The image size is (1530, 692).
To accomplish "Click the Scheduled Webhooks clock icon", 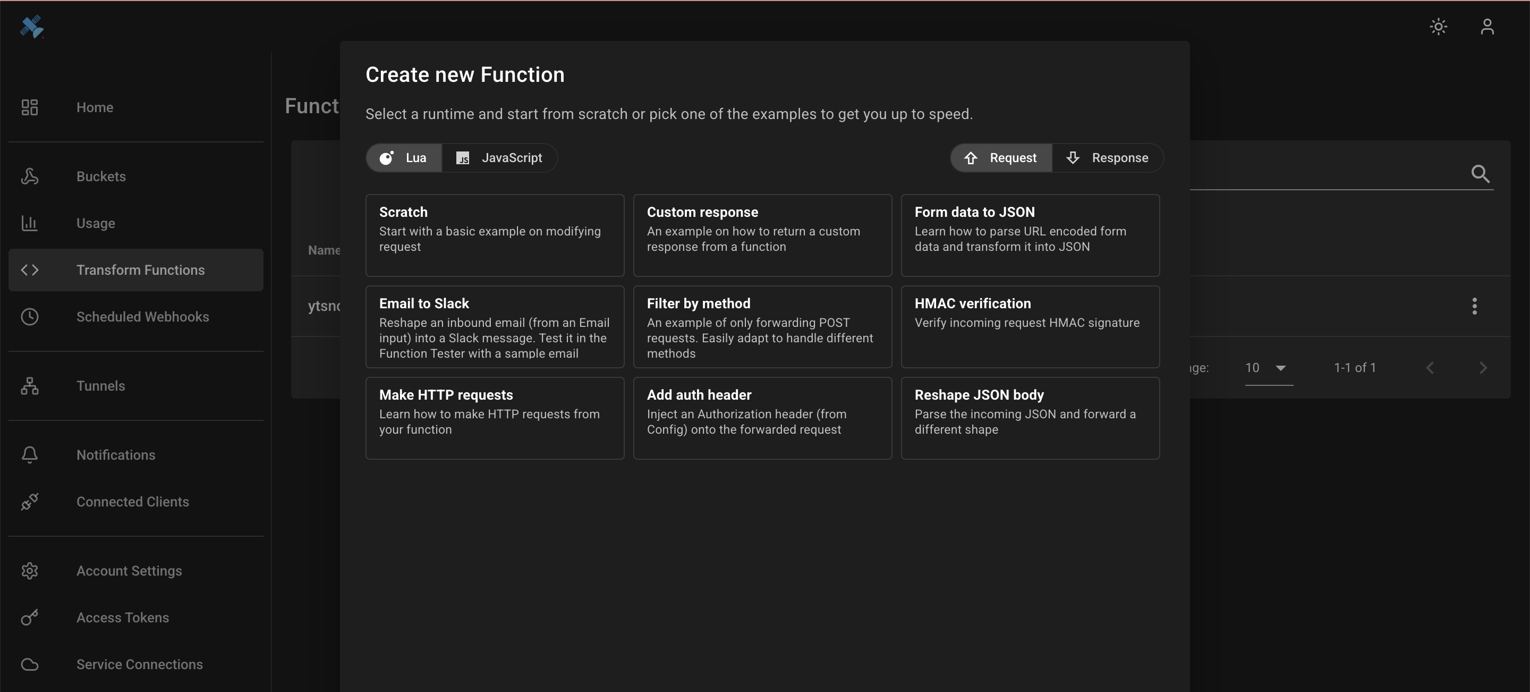I will [x=30, y=317].
